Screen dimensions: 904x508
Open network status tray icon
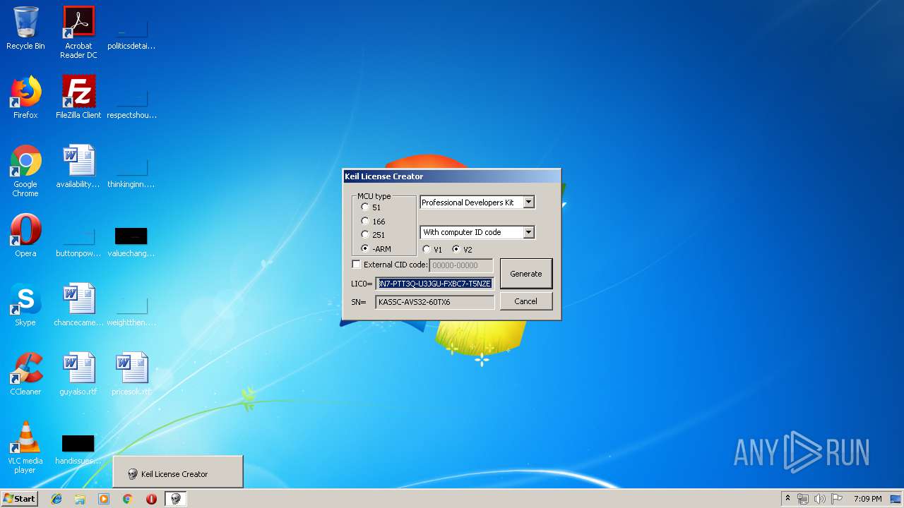click(x=803, y=499)
